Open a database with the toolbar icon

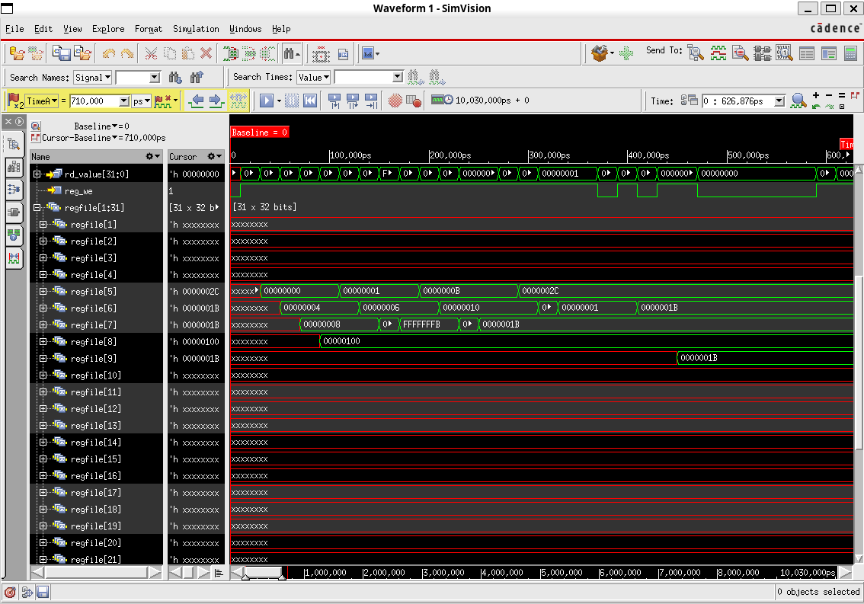[17, 53]
